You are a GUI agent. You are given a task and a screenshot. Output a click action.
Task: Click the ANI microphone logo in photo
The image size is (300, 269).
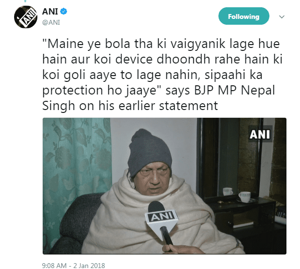(162, 217)
